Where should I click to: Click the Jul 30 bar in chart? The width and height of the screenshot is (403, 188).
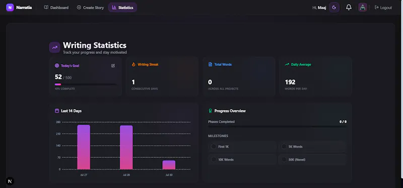click(169, 165)
